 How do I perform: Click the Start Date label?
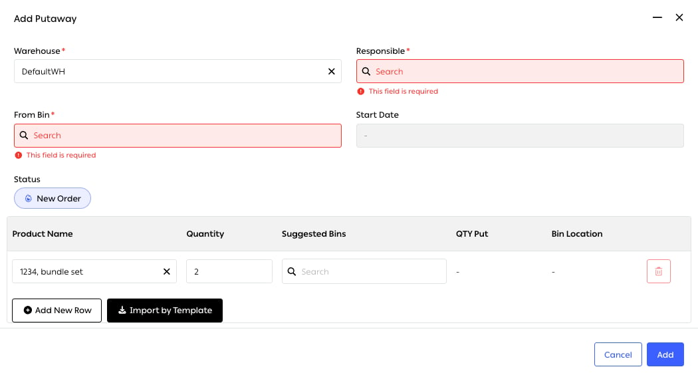point(377,115)
